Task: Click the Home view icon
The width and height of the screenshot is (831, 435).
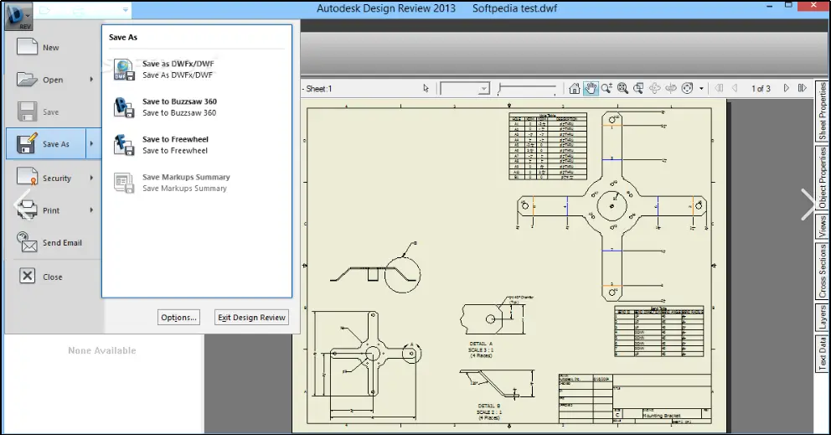Action: (575, 88)
